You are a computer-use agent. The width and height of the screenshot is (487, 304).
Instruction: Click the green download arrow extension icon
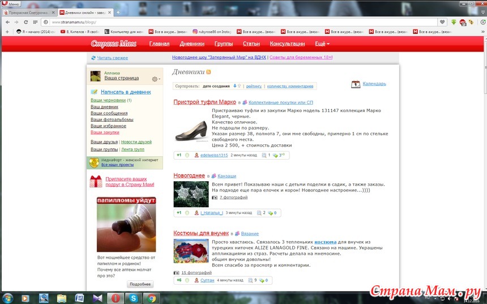[x=454, y=22]
